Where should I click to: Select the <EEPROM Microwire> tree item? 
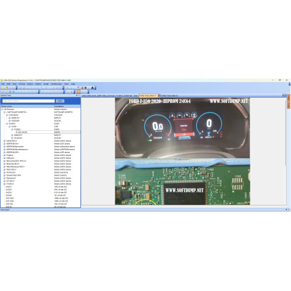[x=15, y=147]
